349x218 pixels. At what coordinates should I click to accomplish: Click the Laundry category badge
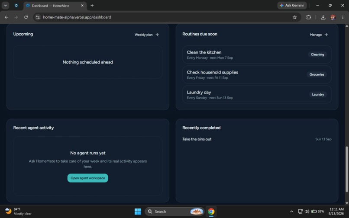click(318, 95)
